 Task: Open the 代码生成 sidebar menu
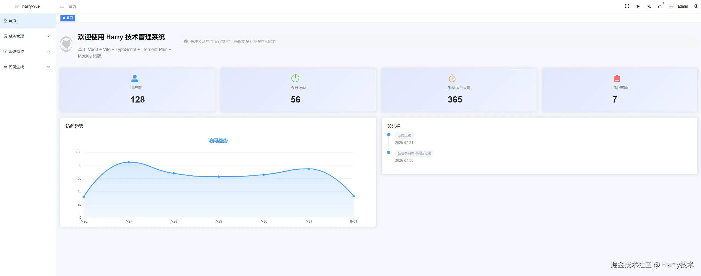pyautogui.click(x=28, y=67)
